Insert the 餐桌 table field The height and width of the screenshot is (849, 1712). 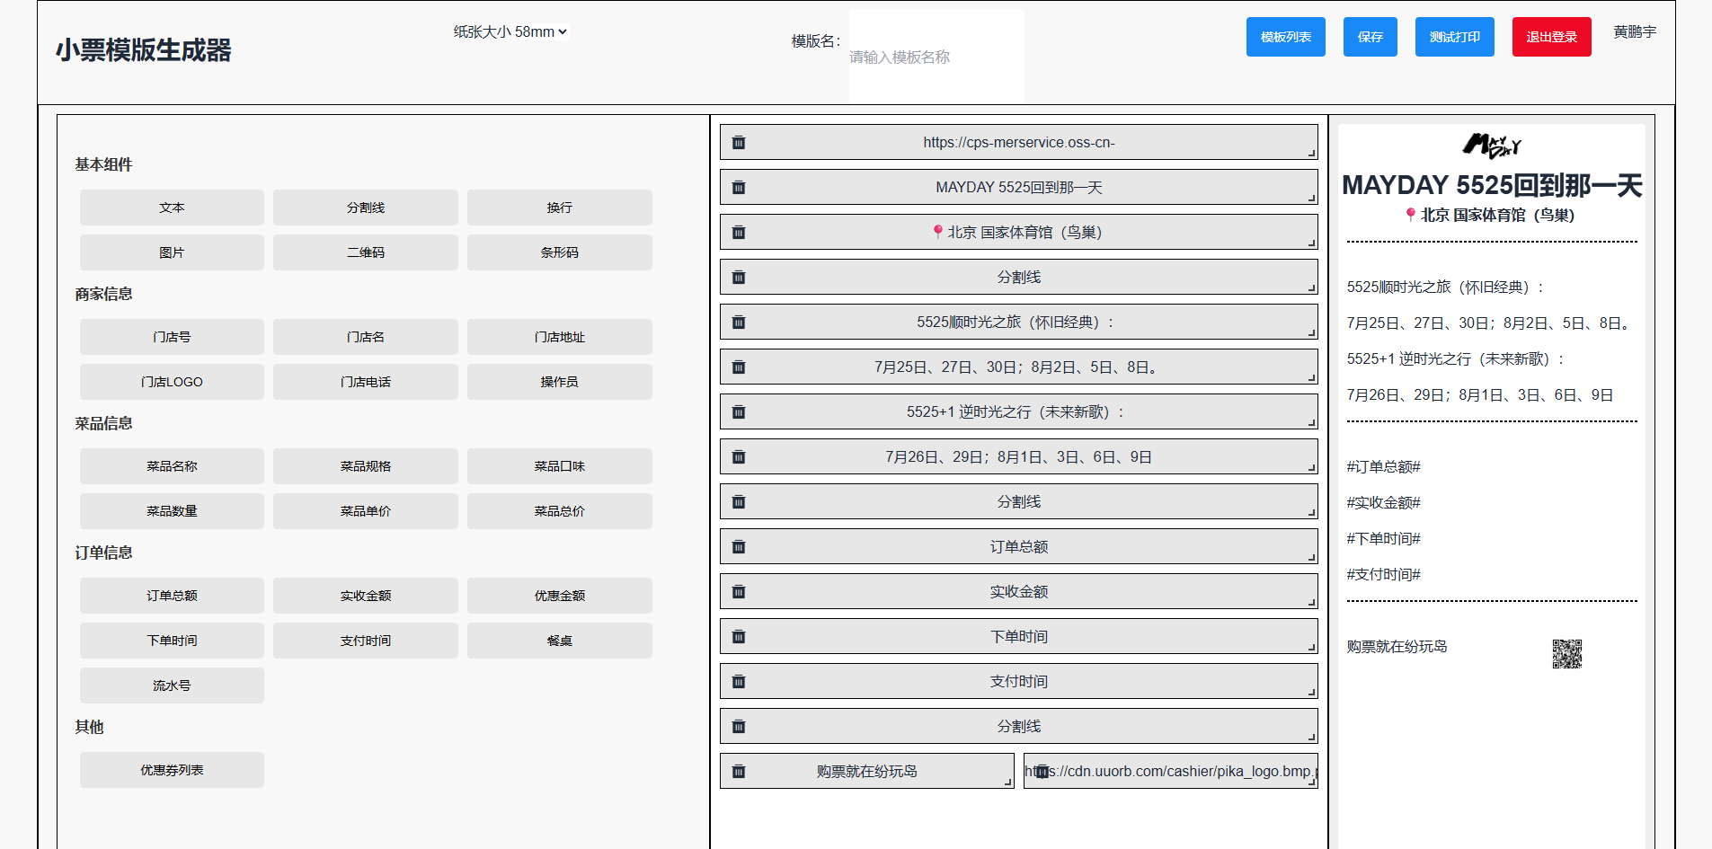coord(560,641)
